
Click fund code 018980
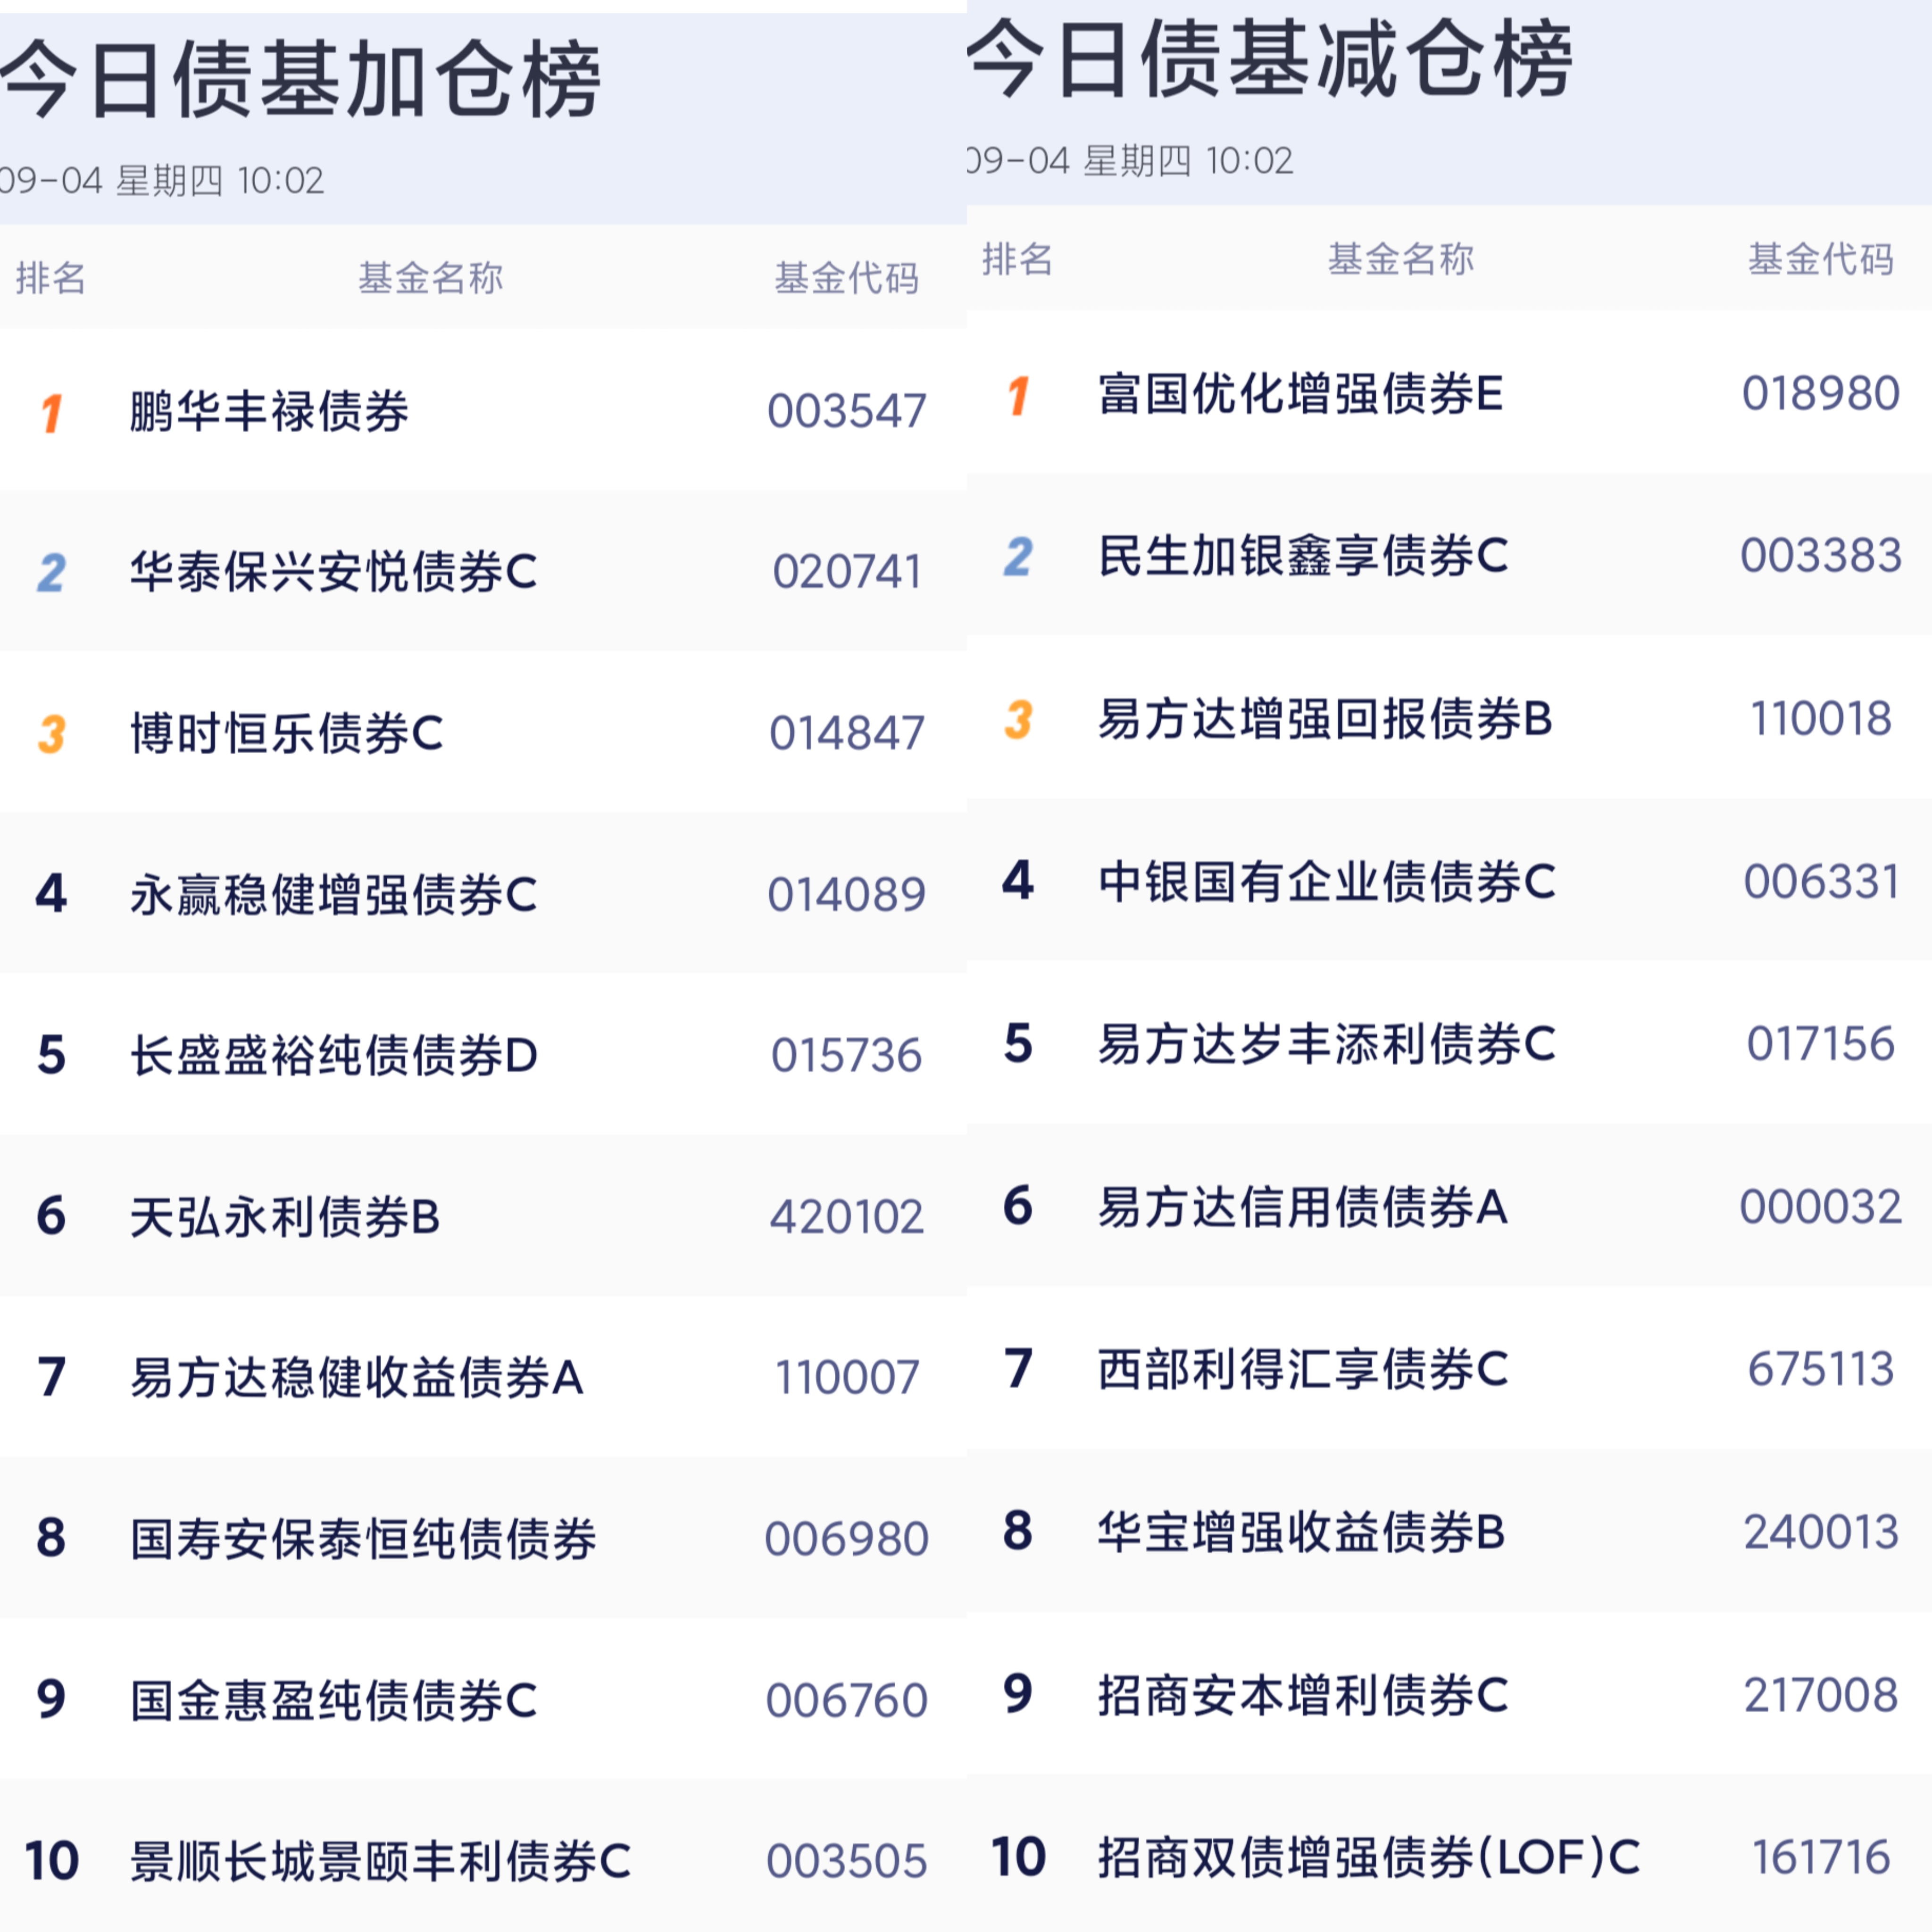(1821, 393)
